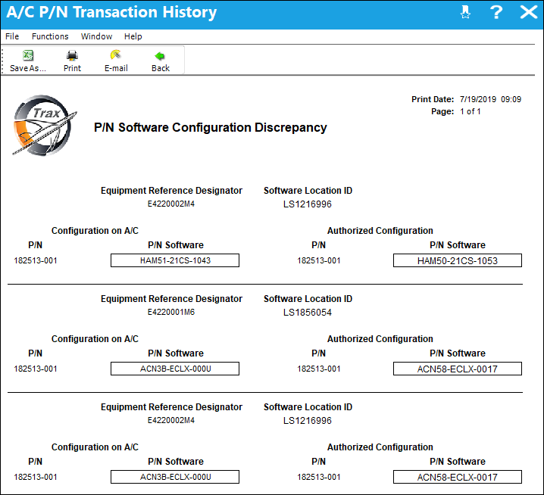This screenshot has width=544, height=495.
Task: Open the Window menu
Action: click(x=96, y=36)
